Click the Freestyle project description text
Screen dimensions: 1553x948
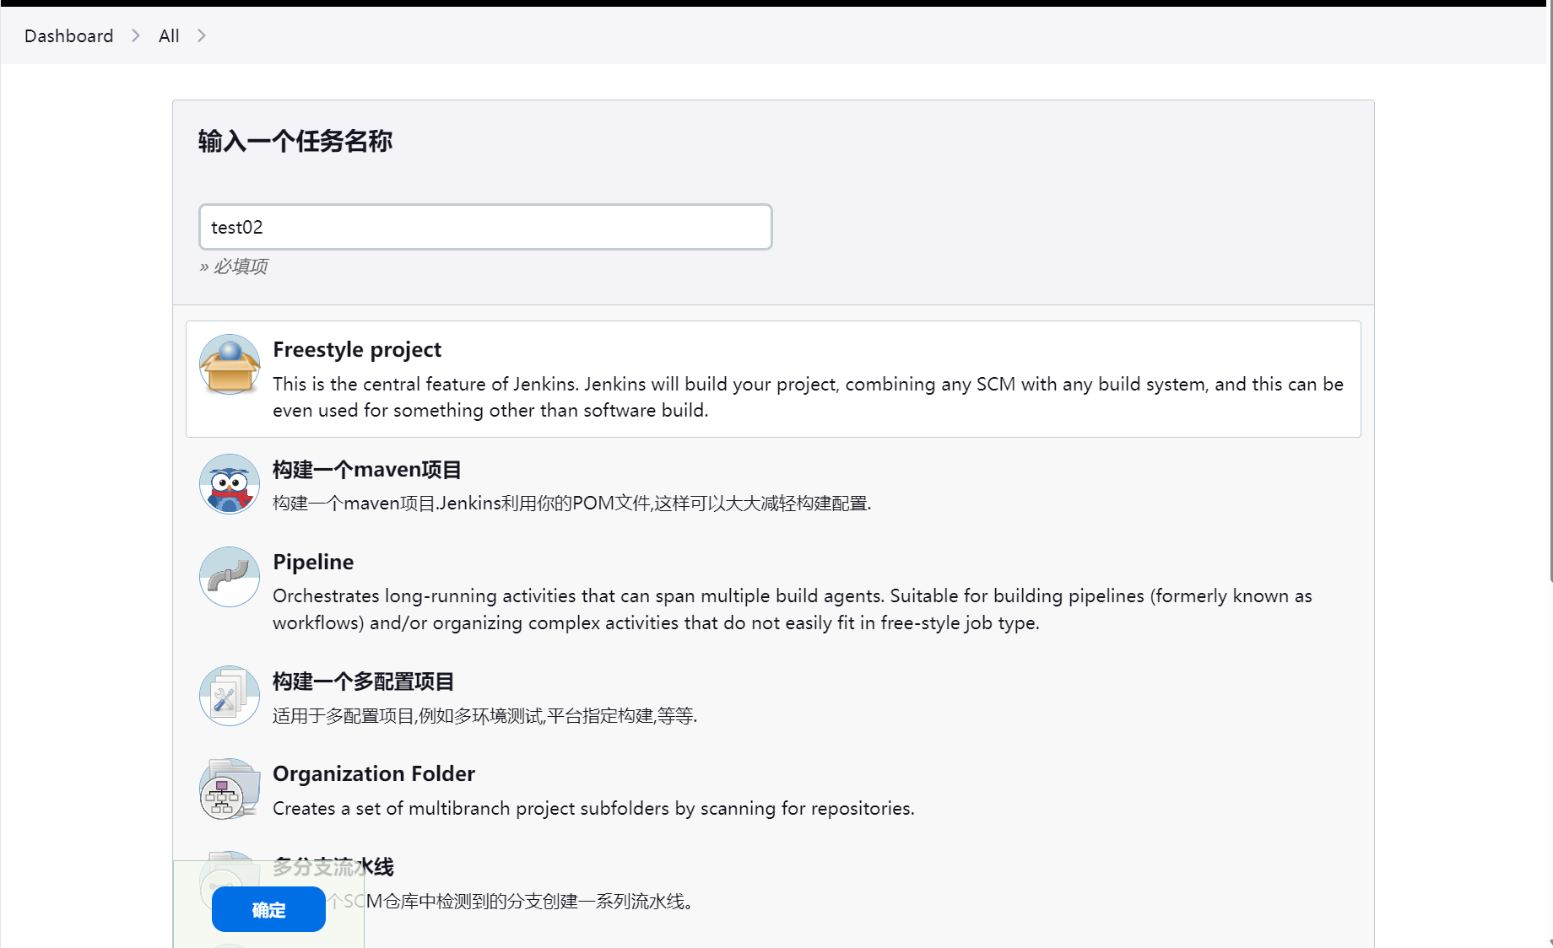[808, 397]
